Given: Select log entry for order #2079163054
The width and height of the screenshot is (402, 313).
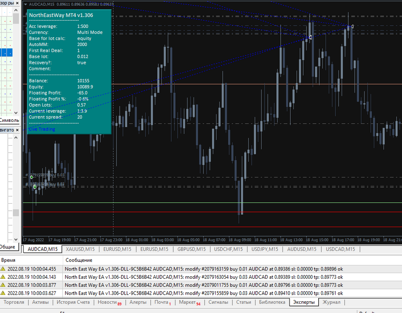Looking at the screenshot, I should click(x=201, y=277).
